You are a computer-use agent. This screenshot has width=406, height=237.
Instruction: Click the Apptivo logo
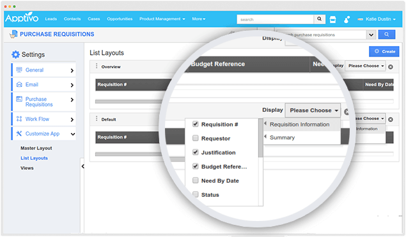pyautogui.click(x=22, y=18)
